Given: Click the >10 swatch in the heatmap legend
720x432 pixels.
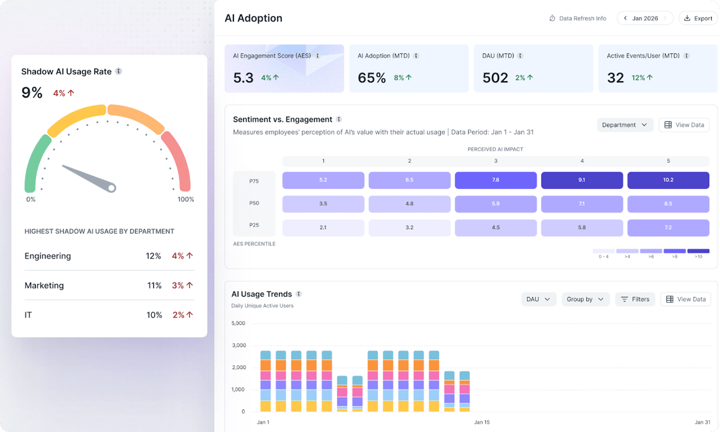Looking at the screenshot, I should coord(698,251).
